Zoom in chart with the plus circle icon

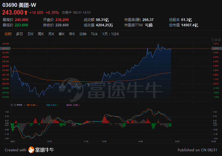point(219,40)
